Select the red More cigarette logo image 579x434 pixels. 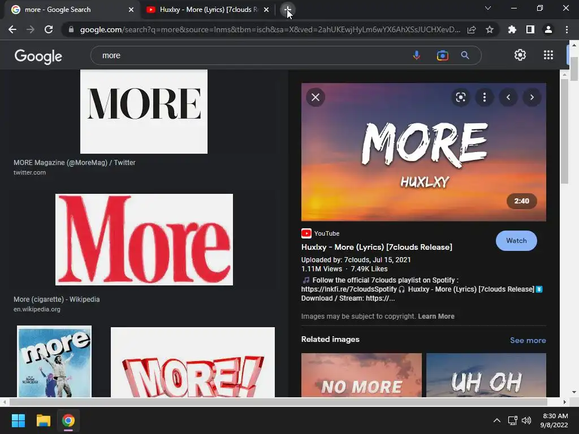(144, 240)
